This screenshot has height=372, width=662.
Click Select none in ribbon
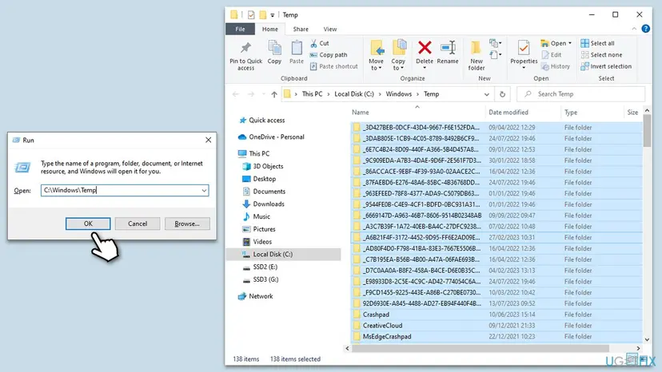click(x=601, y=55)
